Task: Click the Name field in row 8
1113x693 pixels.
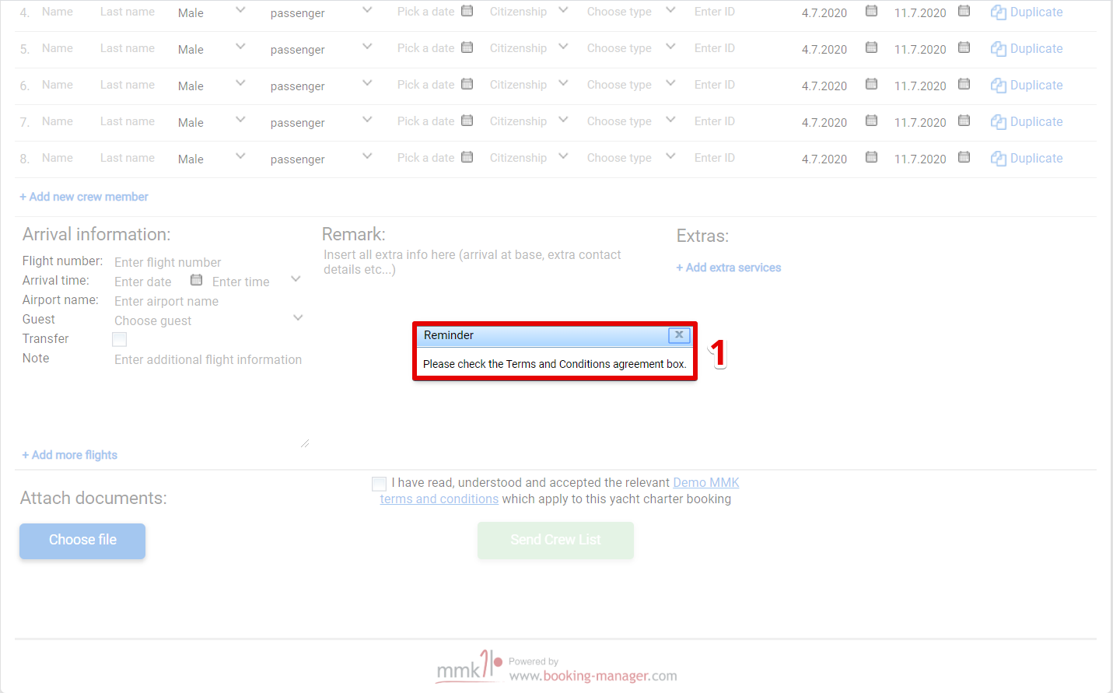Action: tap(58, 158)
